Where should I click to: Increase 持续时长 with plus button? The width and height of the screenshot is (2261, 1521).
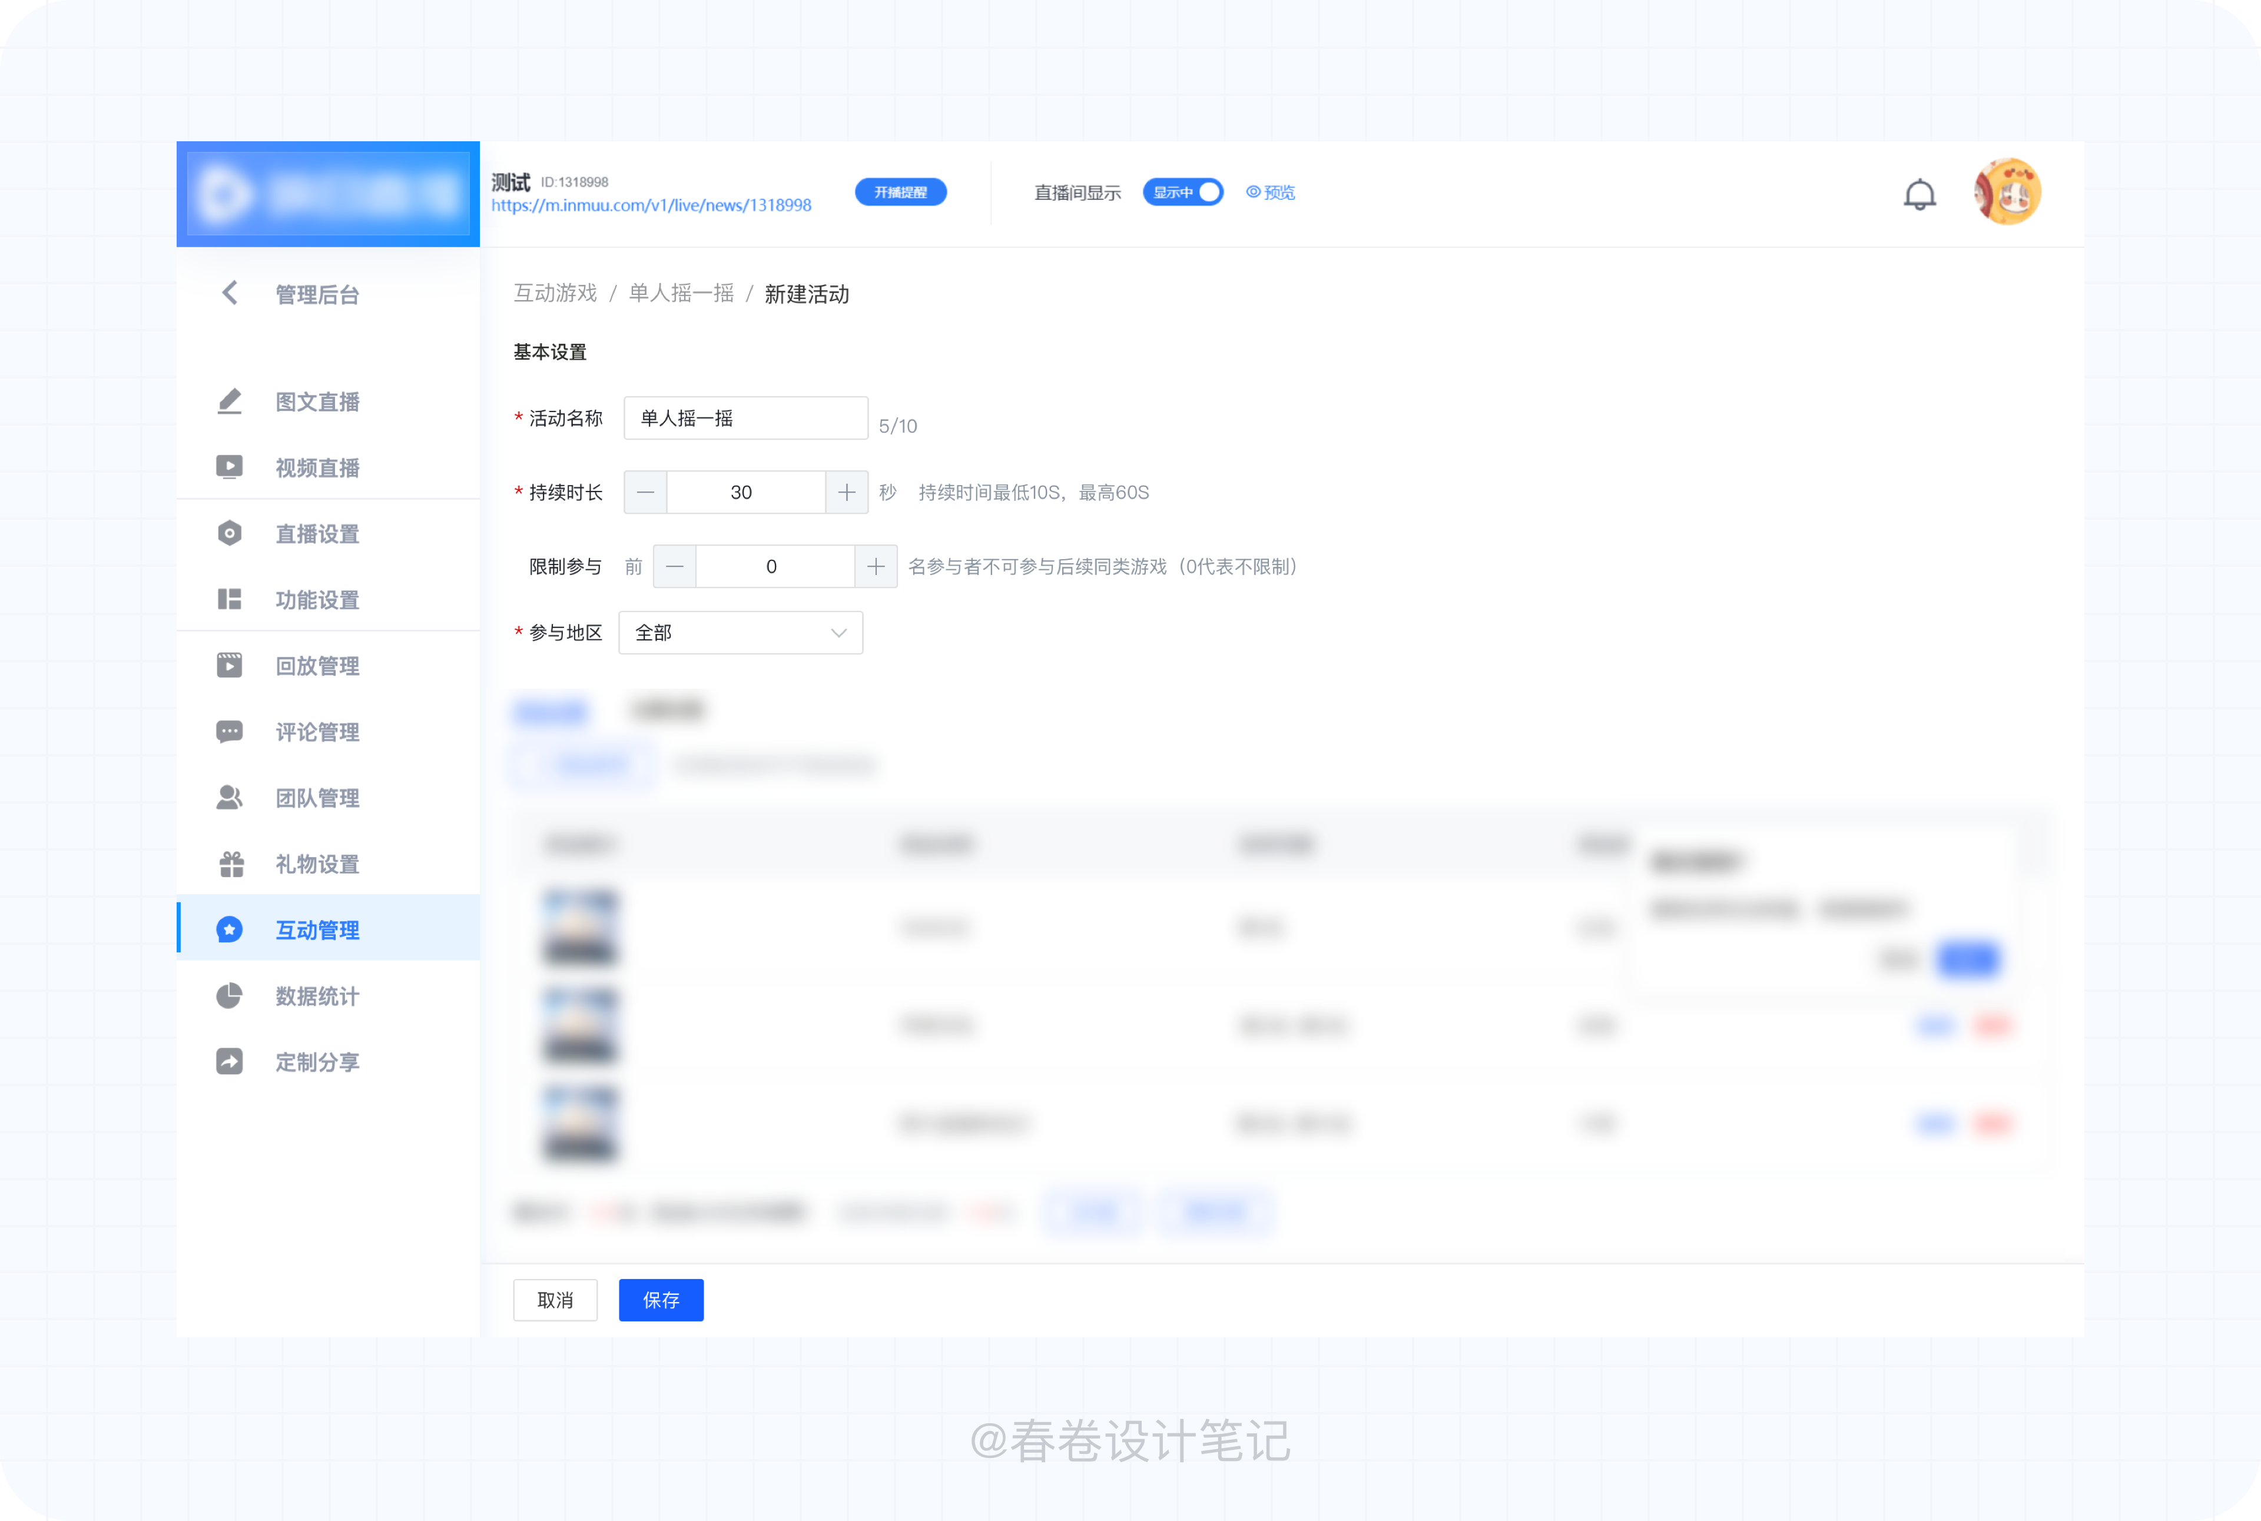click(x=846, y=493)
